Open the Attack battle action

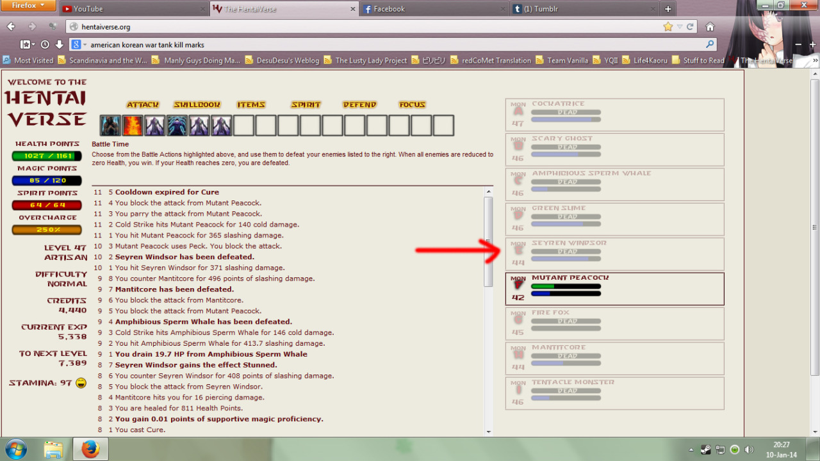point(142,105)
